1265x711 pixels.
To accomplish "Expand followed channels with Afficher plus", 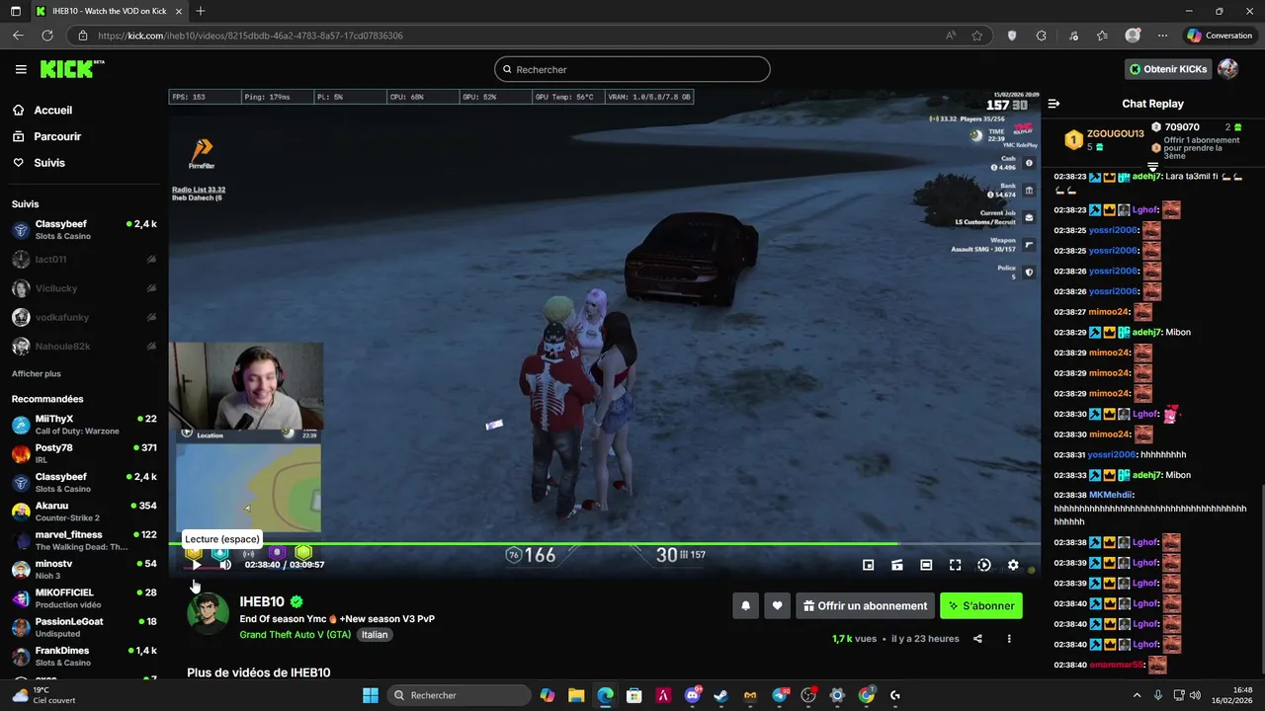I will [37, 374].
